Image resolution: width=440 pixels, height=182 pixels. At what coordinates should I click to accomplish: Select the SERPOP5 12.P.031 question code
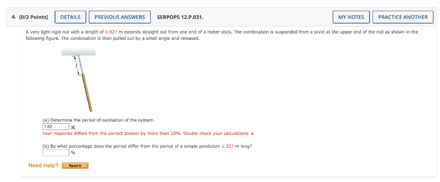[x=180, y=17]
